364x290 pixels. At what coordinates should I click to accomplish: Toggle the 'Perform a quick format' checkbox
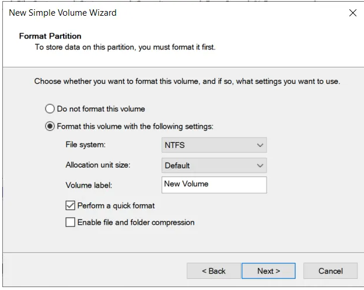coord(71,206)
